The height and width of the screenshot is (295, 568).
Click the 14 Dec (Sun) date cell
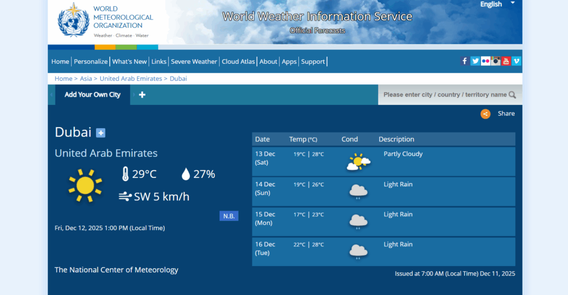(x=265, y=189)
